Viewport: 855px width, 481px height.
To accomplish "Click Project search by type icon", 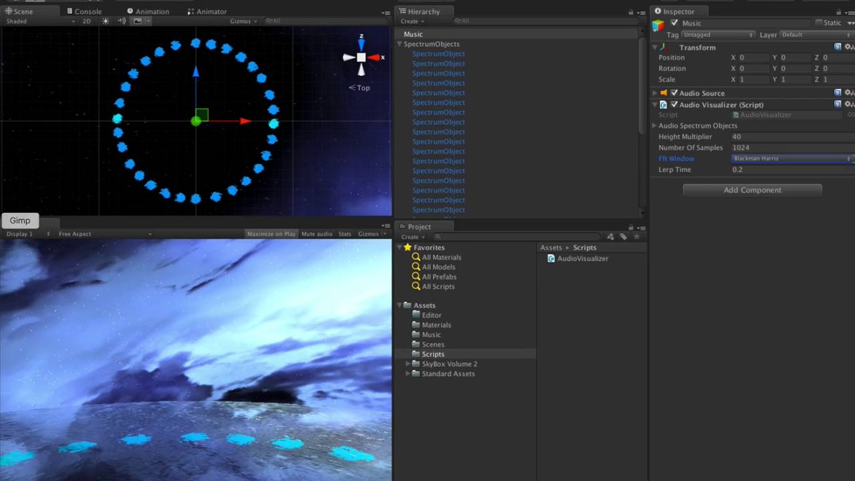I will click(611, 236).
